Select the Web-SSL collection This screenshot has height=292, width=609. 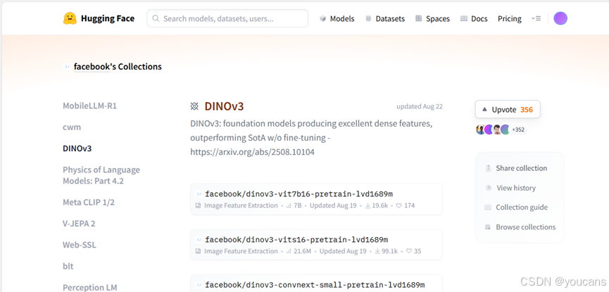[x=80, y=245]
